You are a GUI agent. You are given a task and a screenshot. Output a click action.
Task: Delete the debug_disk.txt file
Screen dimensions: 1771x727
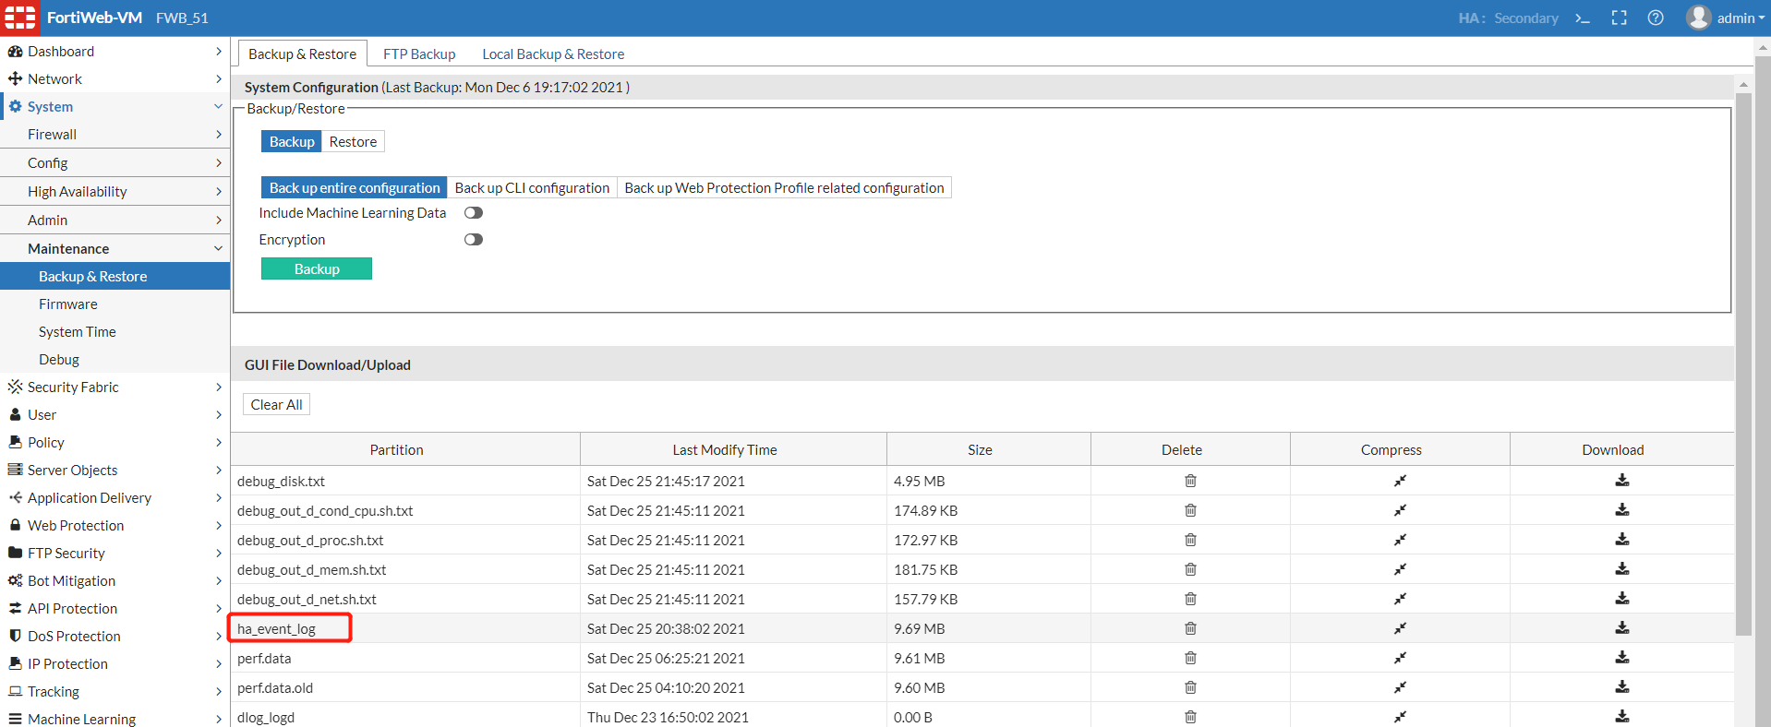[1190, 481]
